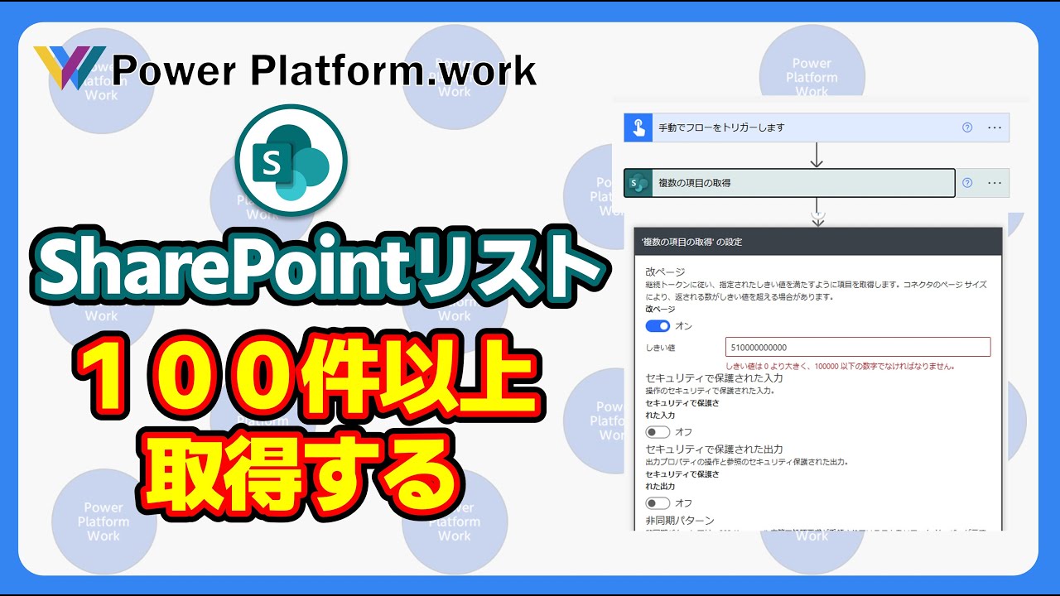1060x596 pixels.
Task: Open help icon on 複数の項目の取得 card
Action: point(967,183)
